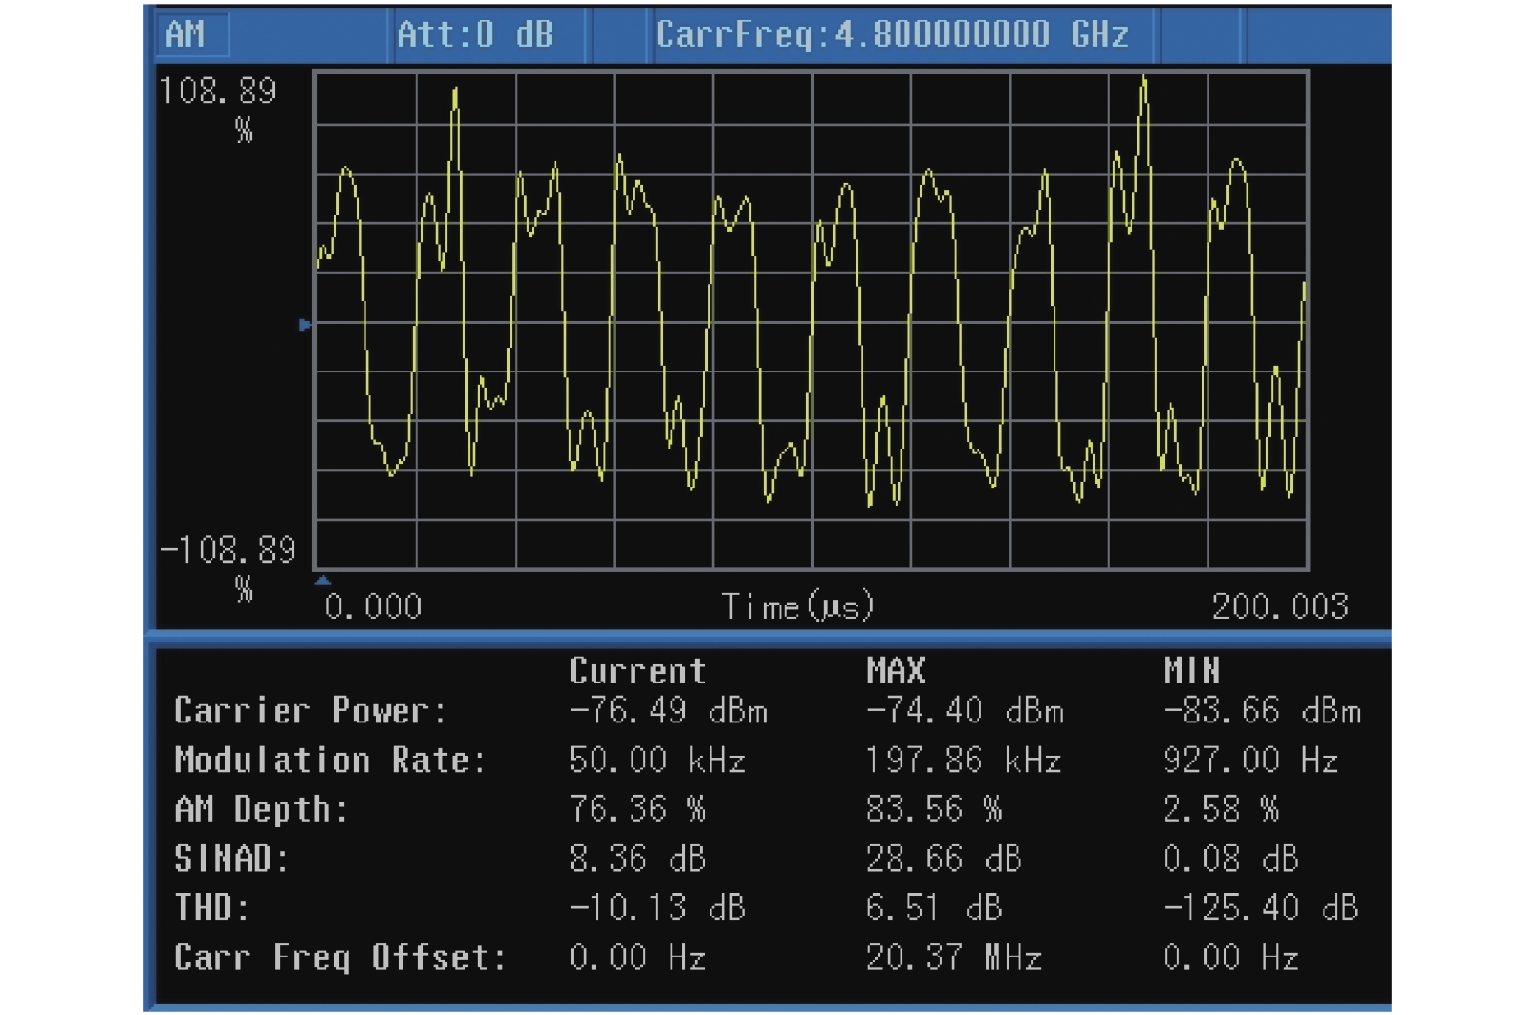Screen dimensions: 1535x1015
Task: Click the AM Depth current value 76.36 %
Action: [x=637, y=809]
